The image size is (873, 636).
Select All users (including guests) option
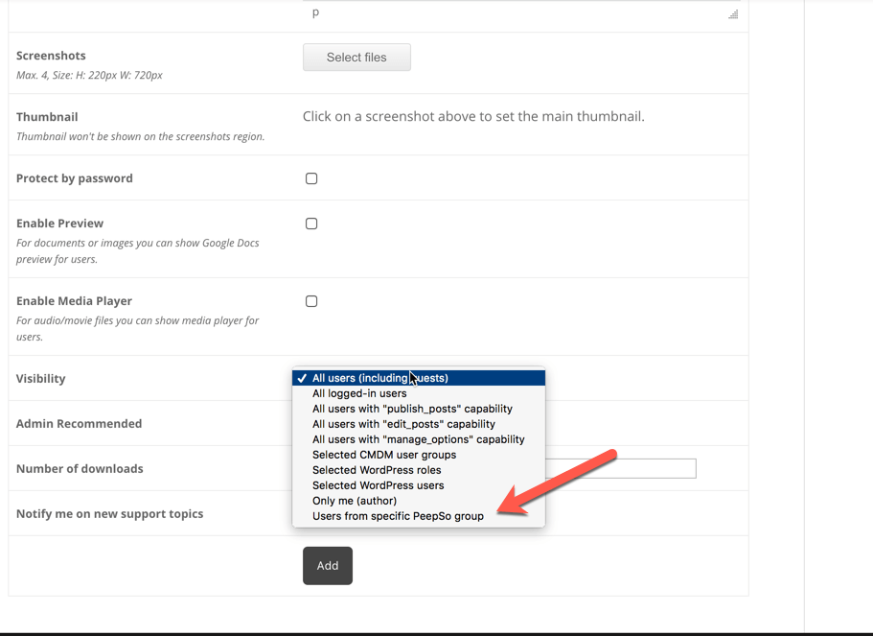tap(379, 378)
